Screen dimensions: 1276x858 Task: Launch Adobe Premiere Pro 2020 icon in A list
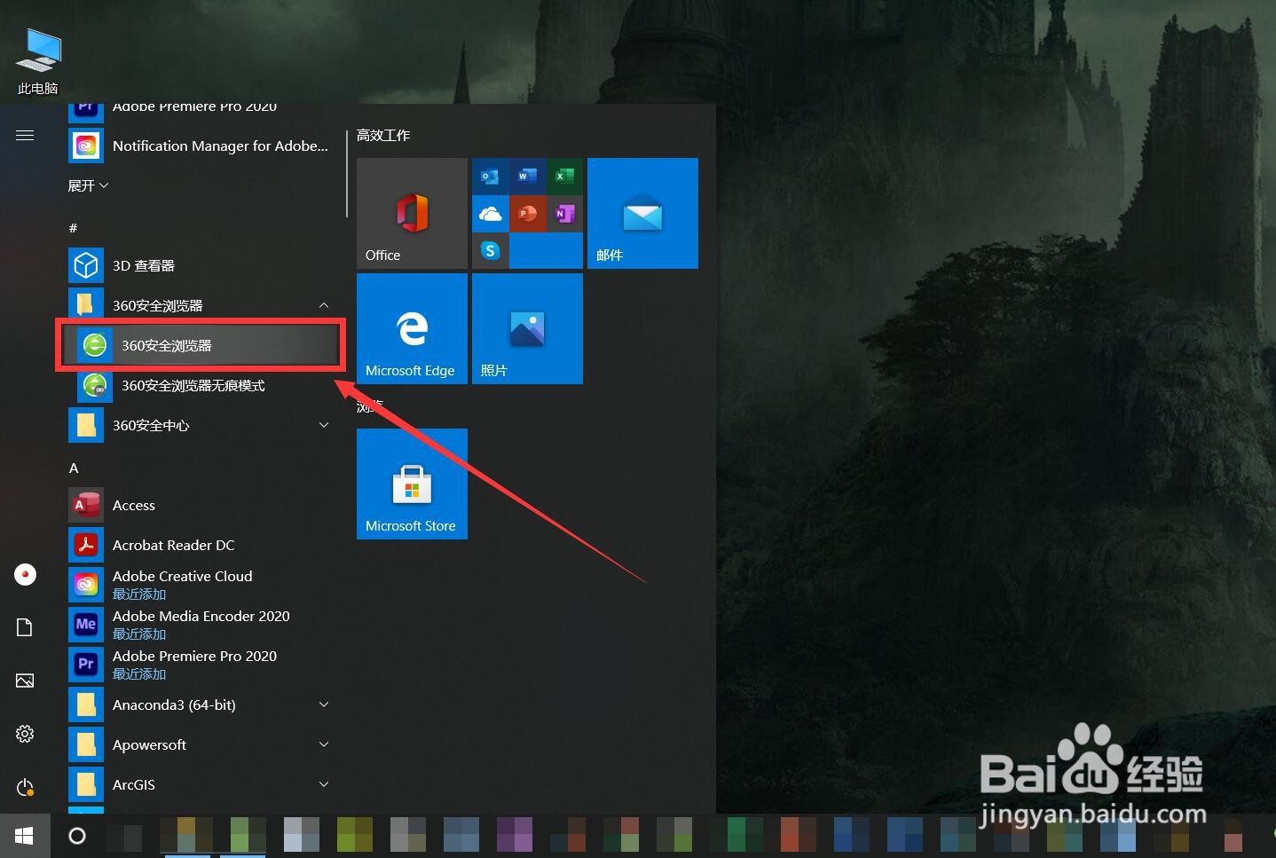(86, 665)
